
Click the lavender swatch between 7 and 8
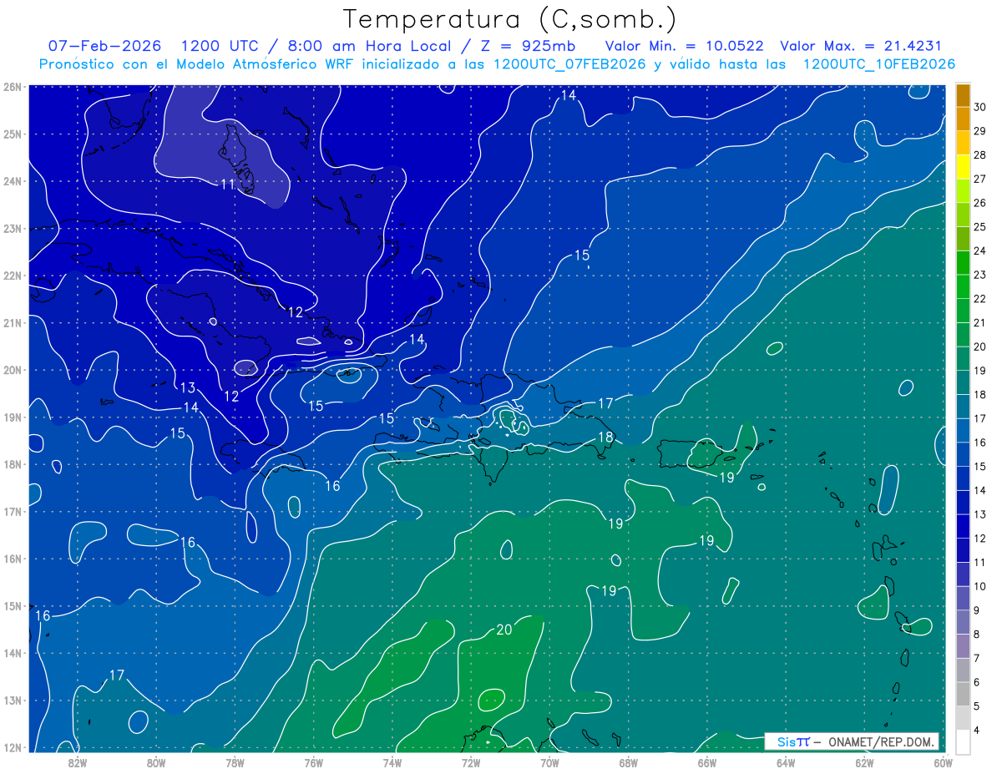point(963,645)
